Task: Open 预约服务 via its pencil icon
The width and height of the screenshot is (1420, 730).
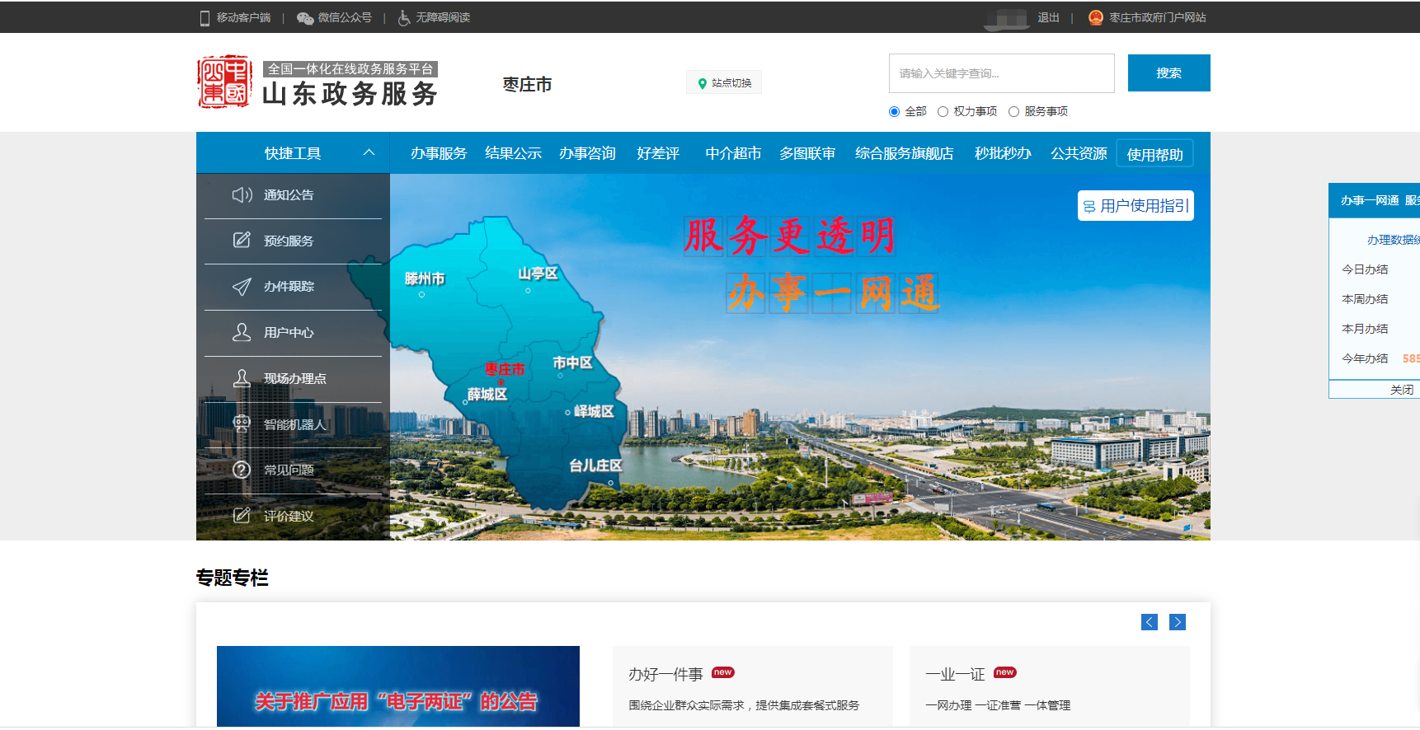Action: pos(242,241)
